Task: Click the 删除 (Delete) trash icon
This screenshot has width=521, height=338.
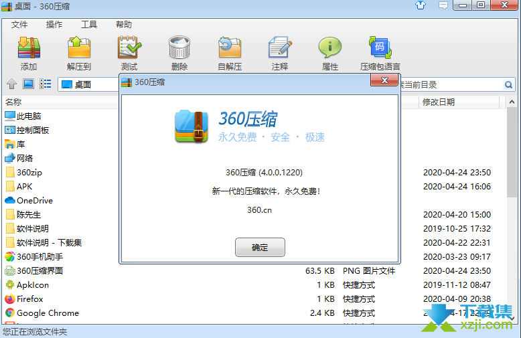Action: click(x=179, y=48)
